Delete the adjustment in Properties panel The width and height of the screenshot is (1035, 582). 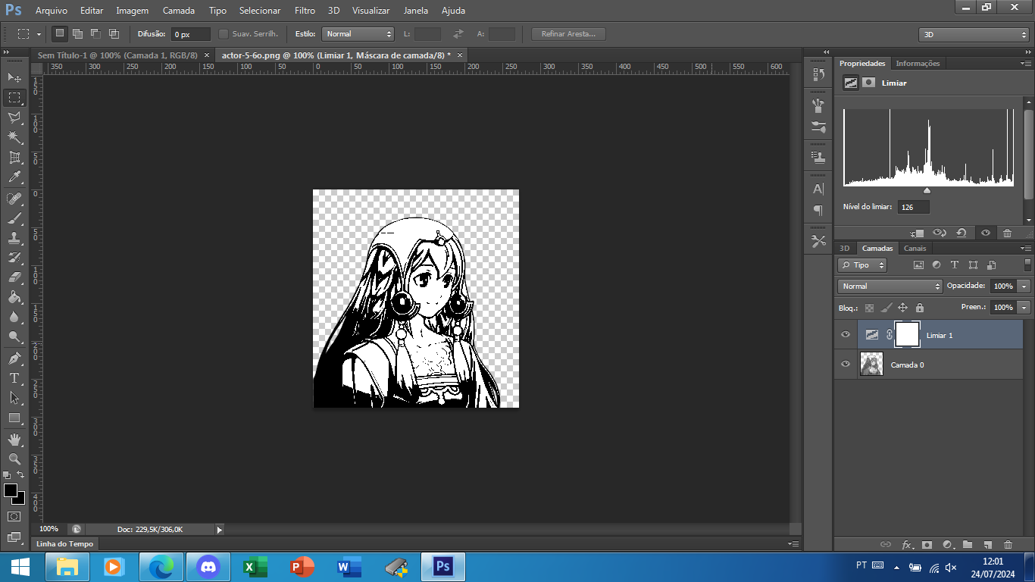click(x=1007, y=233)
